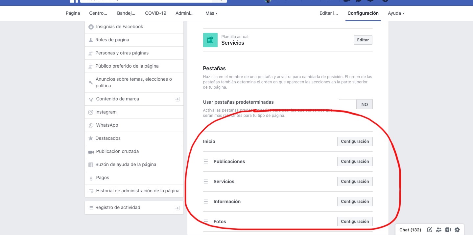Click WhatsApp icon in settings sidebar
The width and height of the screenshot is (473, 235).
tap(91, 125)
